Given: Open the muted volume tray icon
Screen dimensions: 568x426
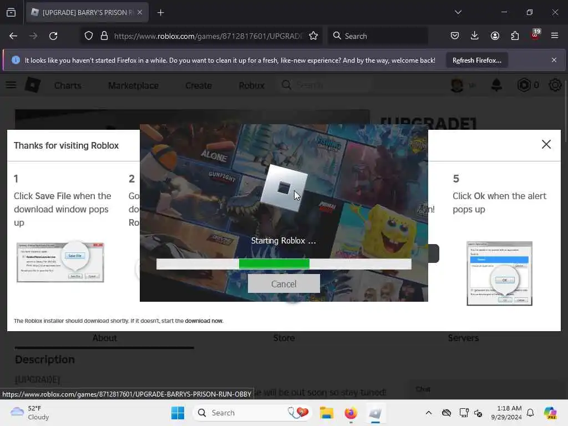Looking at the screenshot, I should [x=478, y=413].
